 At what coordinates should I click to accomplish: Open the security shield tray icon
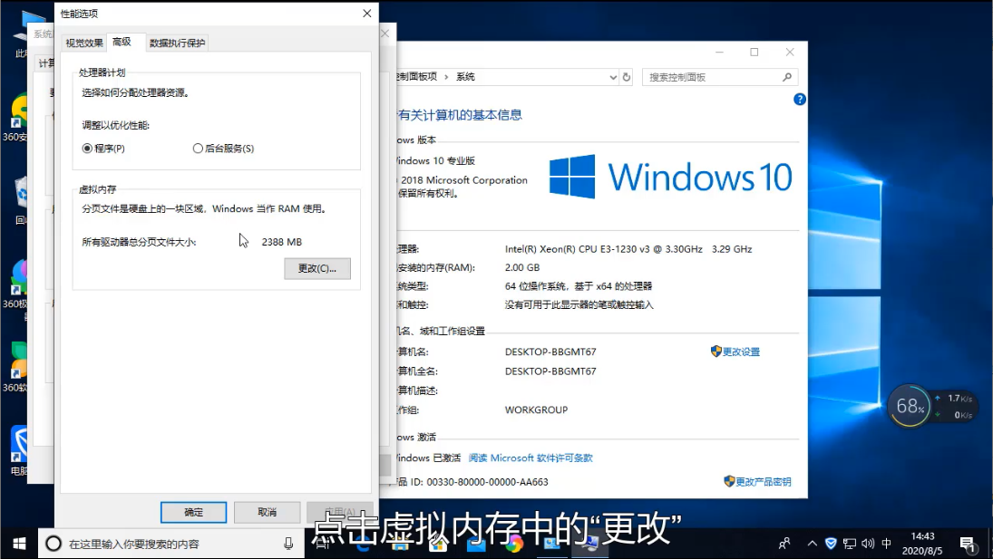(x=831, y=544)
